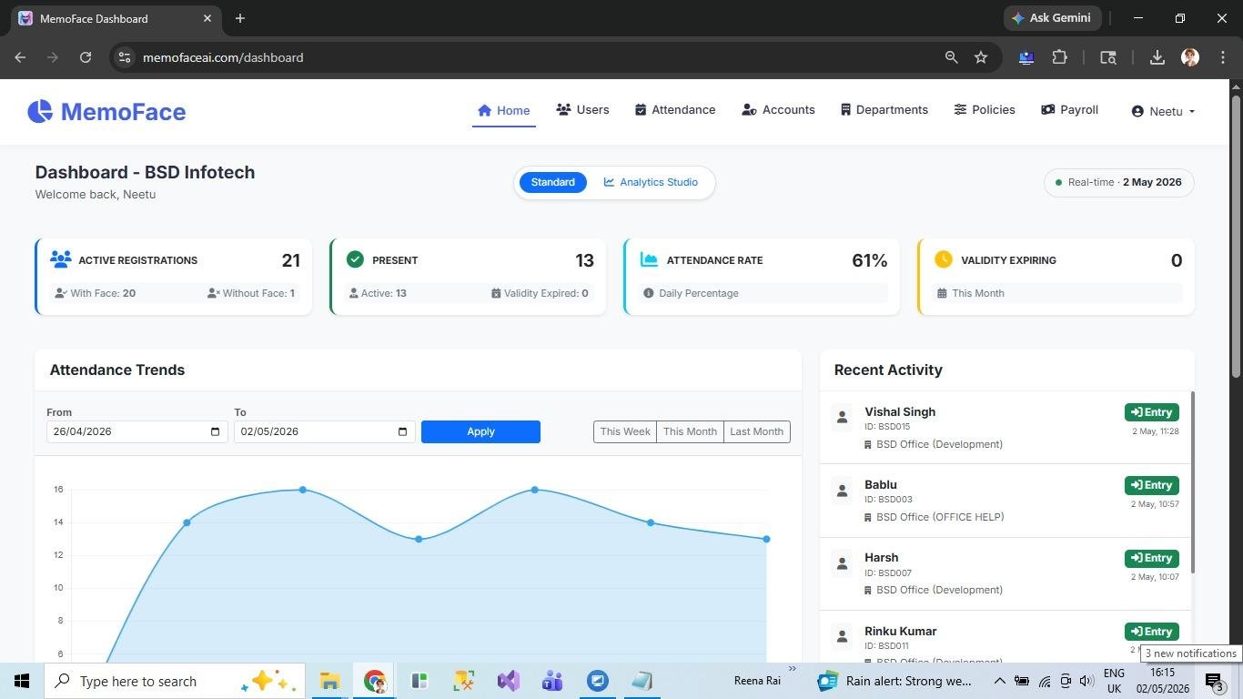The height and width of the screenshot is (699, 1243).
Task: Show hidden system tray icons
Action: pyautogui.click(x=999, y=681)
